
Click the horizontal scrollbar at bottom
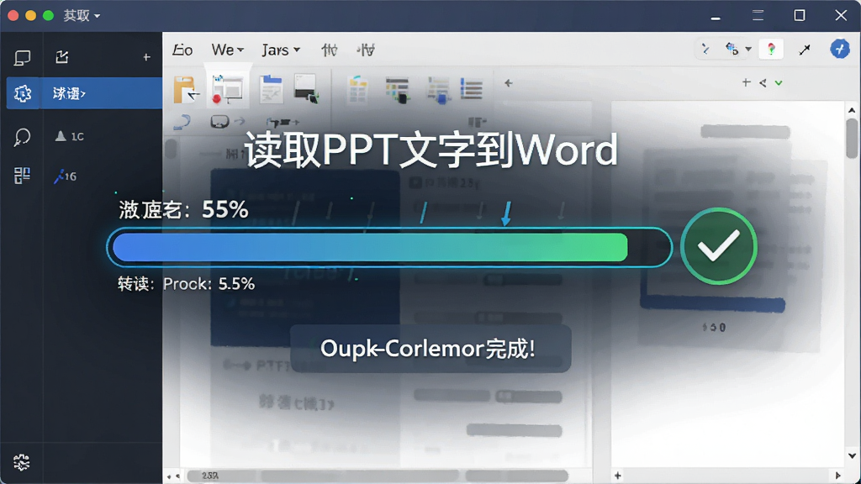(x=378, y=476)
